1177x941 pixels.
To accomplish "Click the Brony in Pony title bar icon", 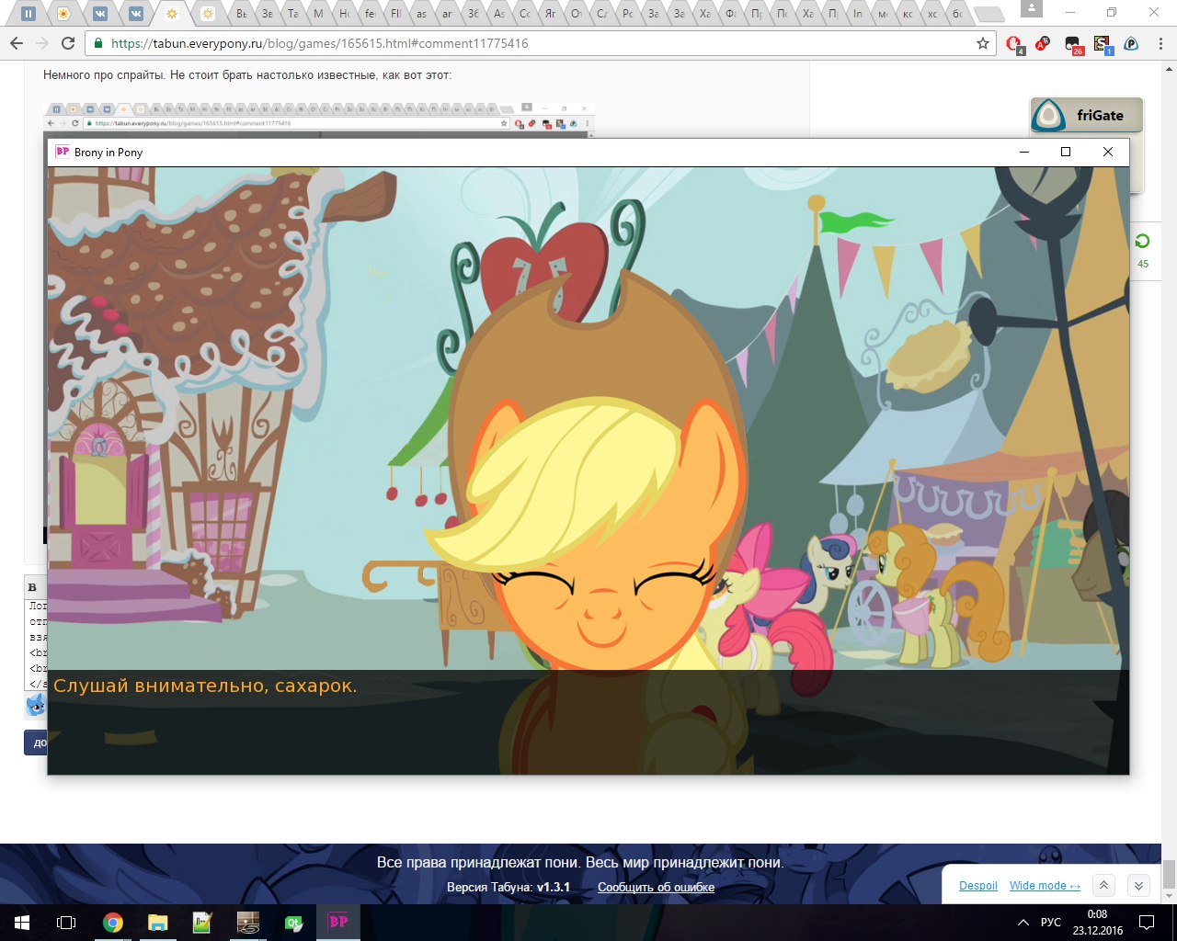I will coord(63,152).
